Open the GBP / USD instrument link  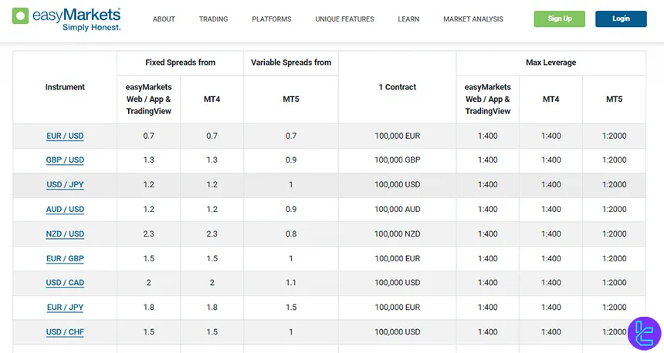[x=65, y=160]
